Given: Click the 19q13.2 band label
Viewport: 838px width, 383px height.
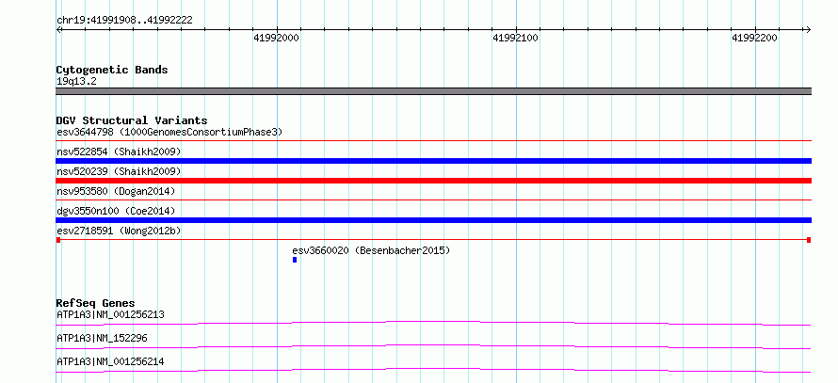Looking at the screenshot, I should pyautogui.click(x=76, y=82).
